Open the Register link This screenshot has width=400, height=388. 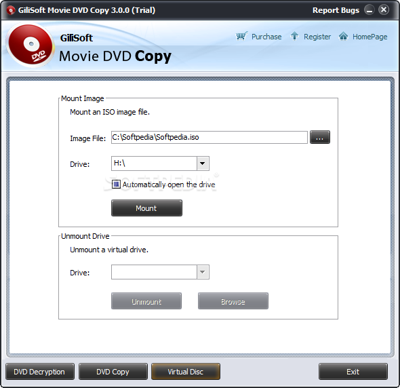[317, 37]
